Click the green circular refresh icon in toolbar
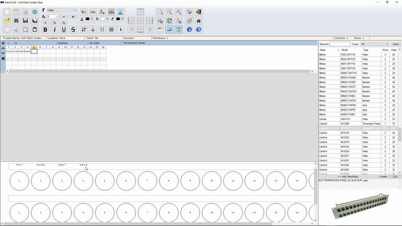Screen dimensions: 402x226 [x=35, y=12]
